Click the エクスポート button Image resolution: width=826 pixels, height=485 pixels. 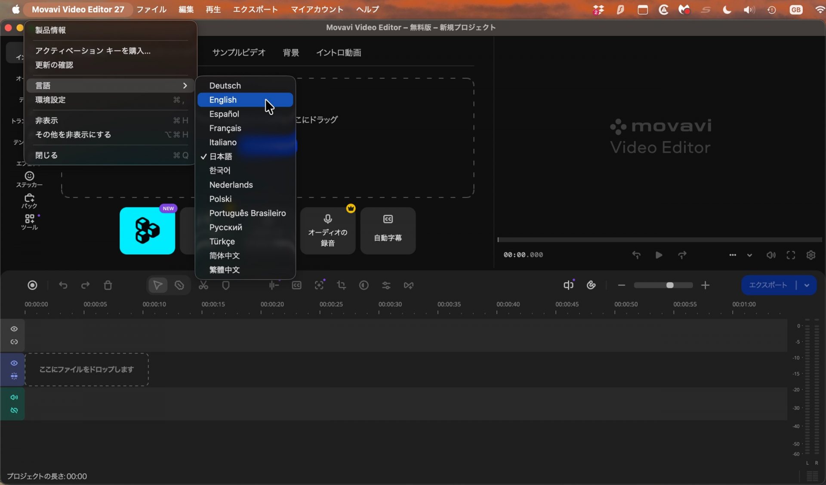click(768, 285)
